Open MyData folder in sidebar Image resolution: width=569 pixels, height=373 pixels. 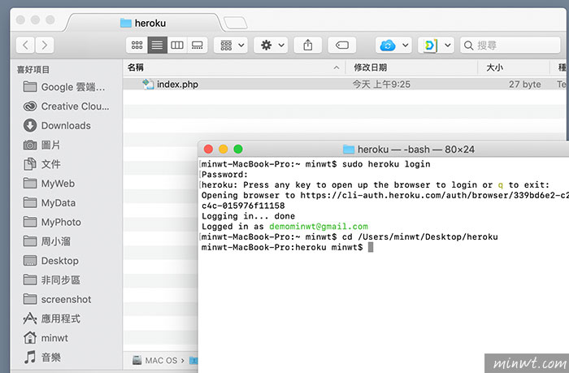pos(50,203)
